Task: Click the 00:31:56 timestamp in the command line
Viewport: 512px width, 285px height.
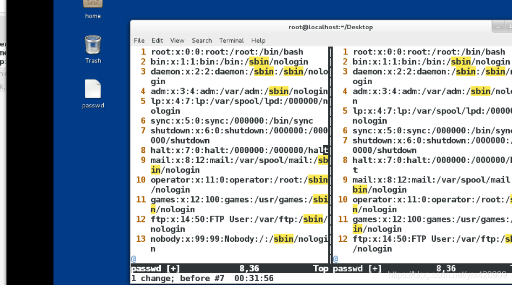Action: [254, 278]
